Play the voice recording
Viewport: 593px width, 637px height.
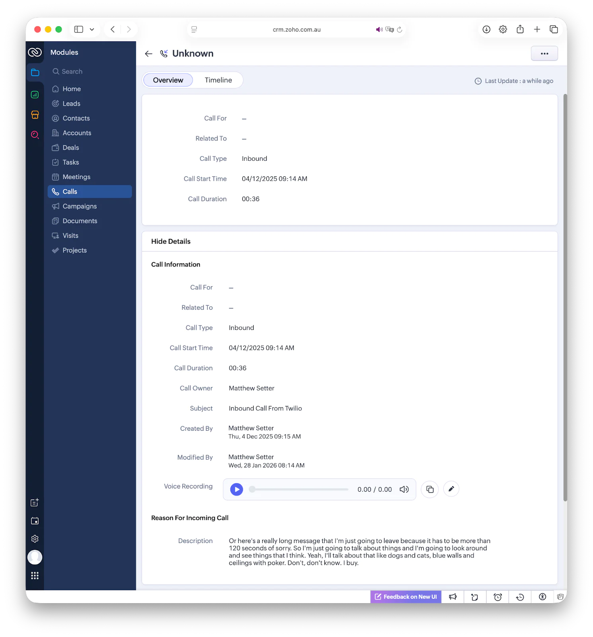(236, 489)
